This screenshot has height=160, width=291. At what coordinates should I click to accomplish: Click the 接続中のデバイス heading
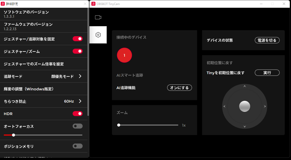click(x=131, y=37)
